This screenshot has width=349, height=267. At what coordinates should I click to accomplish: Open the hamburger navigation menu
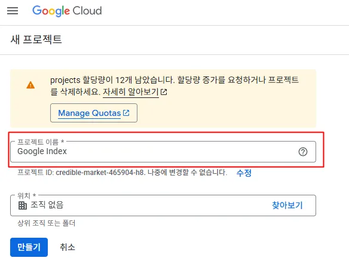[x=13, y=11]
